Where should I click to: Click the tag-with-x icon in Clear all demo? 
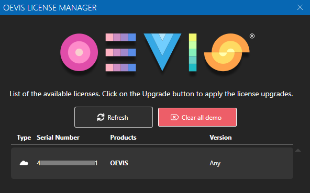coord(174,117)
